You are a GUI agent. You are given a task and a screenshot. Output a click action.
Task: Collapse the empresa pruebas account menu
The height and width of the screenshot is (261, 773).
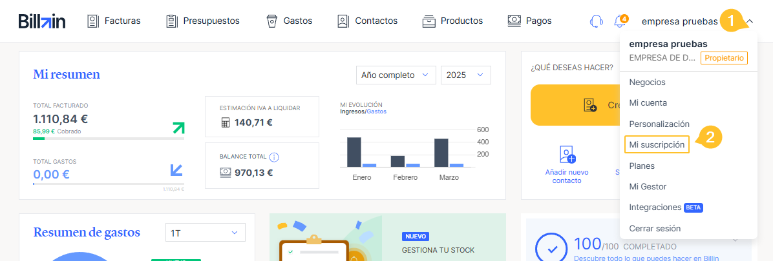point(750,21)
